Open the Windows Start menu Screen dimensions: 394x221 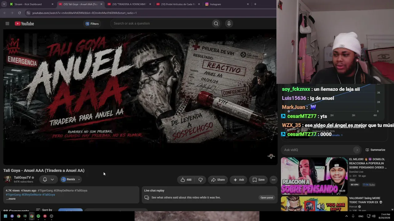[5, 216]
